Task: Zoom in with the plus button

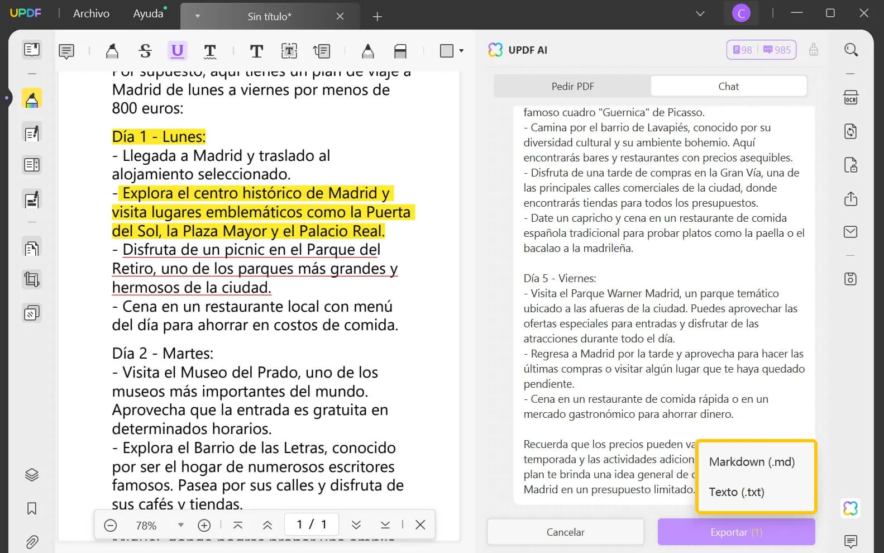Action: click(204, 525)
